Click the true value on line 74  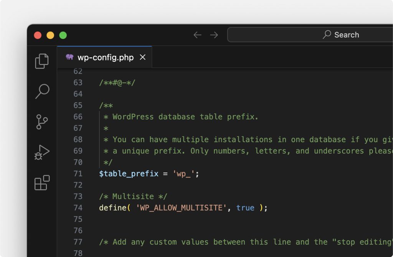point(245,208)
